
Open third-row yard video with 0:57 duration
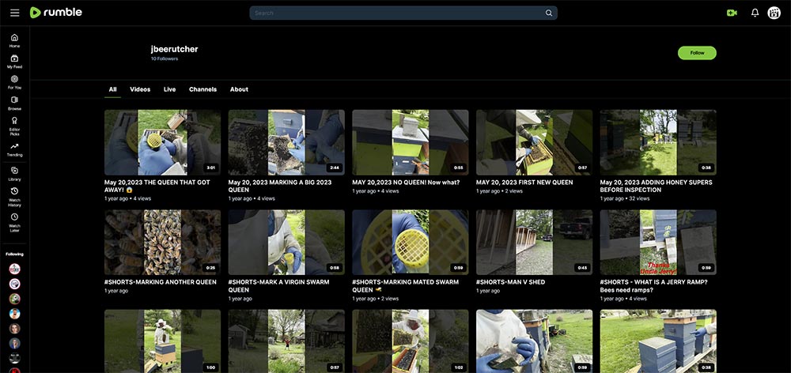coord(286,341)
